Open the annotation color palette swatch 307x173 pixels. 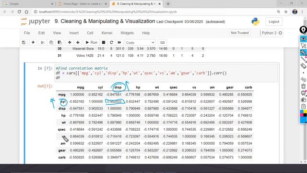pyautogui.click(x=303, y=117)
